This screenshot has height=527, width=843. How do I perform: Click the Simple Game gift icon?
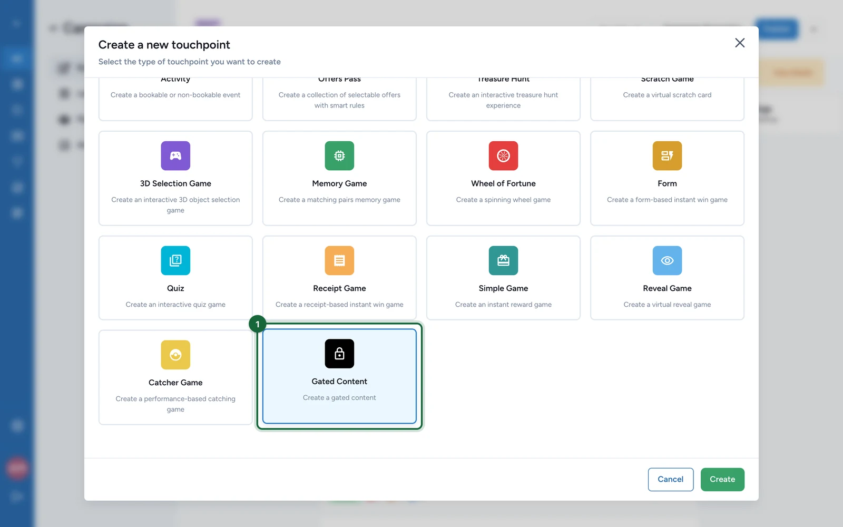pyautogui.click(x=503, y=260)
